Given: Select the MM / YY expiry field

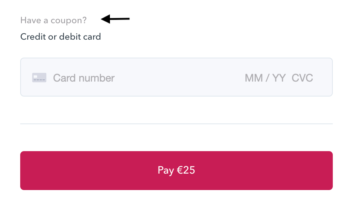Looking at the screenshot, I should 265,78.
